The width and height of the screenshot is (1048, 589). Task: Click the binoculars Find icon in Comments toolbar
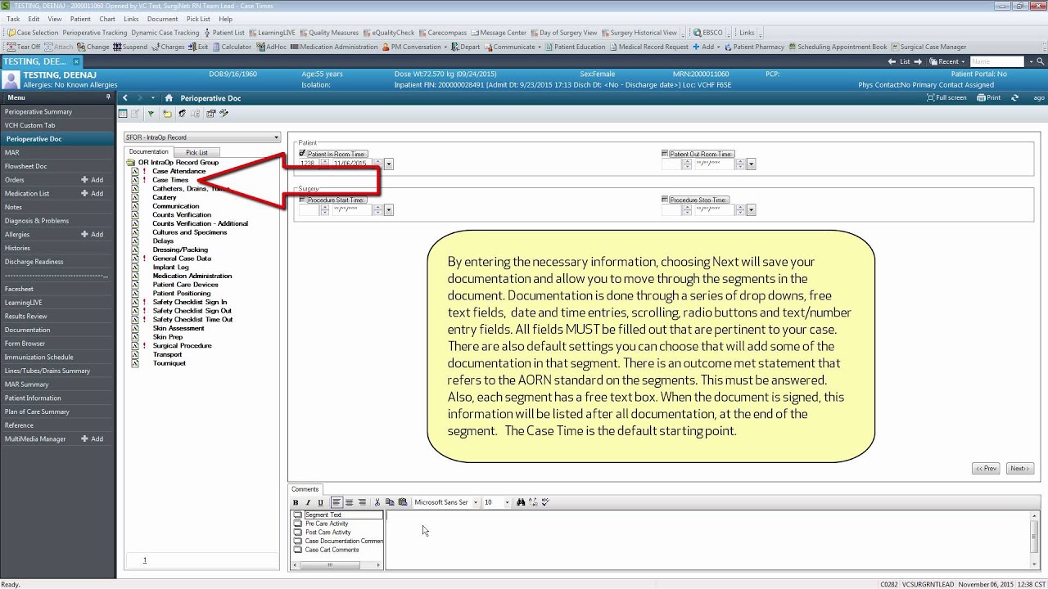(x=520, y=502)
